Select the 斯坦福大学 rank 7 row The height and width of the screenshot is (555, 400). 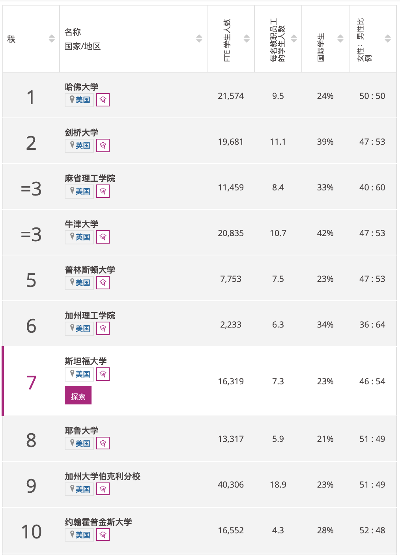pyautogui.click(x=200, y=381)
